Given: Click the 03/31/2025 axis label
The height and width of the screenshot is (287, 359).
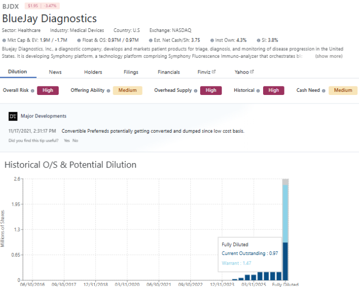Looking at the screenshot, I should point(254,284).
